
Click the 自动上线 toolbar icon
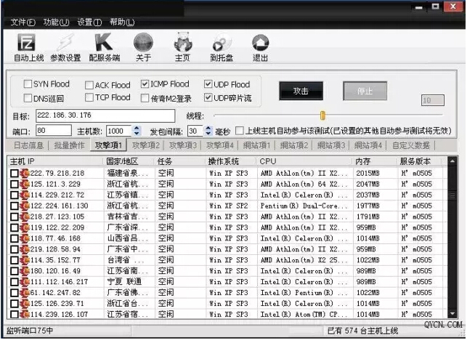(28, 44)
